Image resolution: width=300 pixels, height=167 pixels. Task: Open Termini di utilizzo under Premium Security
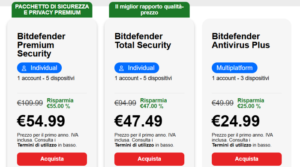pyautogui.click(x=37, y=145)
